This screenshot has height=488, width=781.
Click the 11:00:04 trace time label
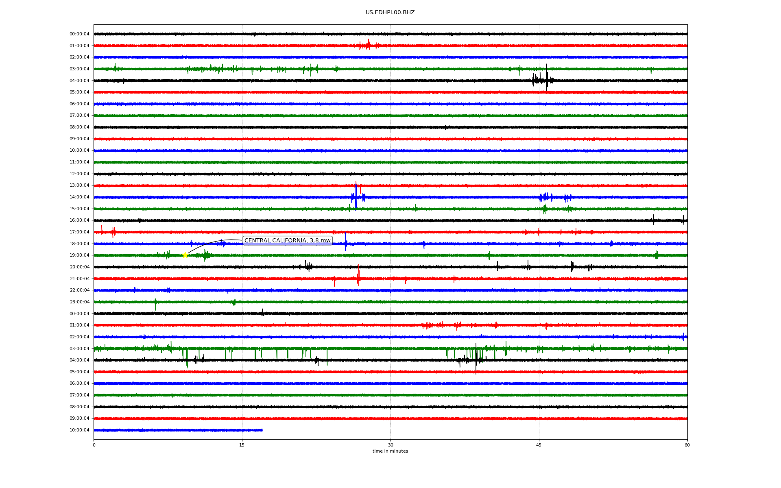[x=79, y=162]
